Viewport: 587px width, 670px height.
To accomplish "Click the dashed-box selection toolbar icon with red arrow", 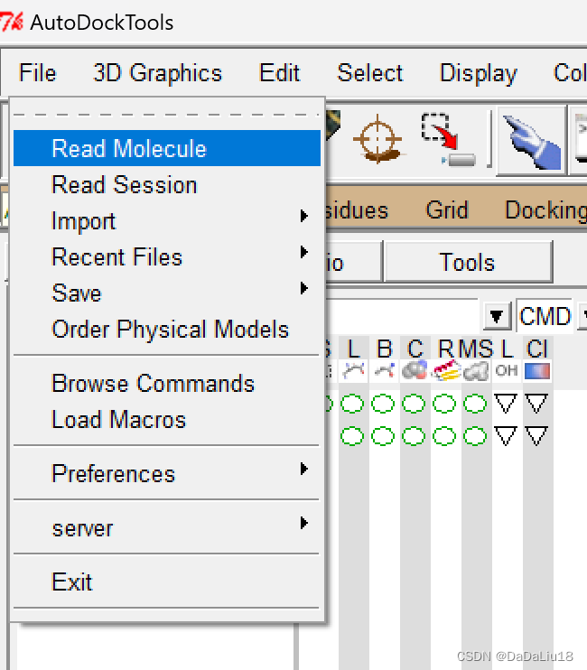I will [x=449, y=139].
